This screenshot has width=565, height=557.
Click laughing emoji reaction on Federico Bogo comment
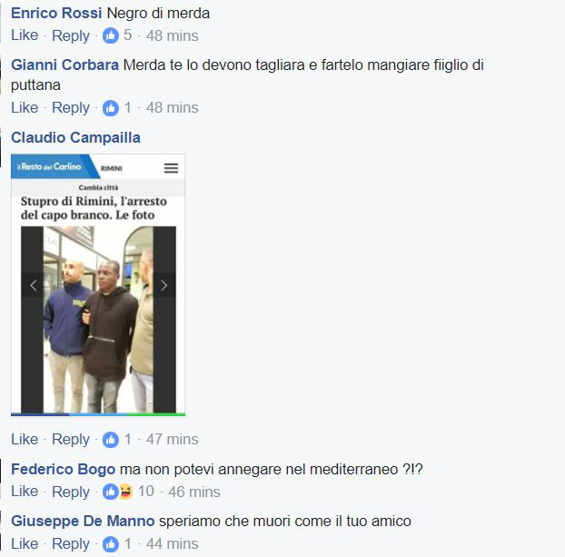tap(126, 492)
